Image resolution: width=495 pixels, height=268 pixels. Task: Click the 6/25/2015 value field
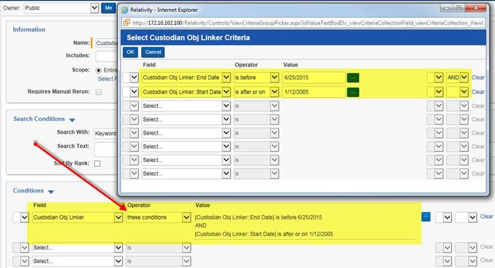pyautogui.click(x=314, y=77)
